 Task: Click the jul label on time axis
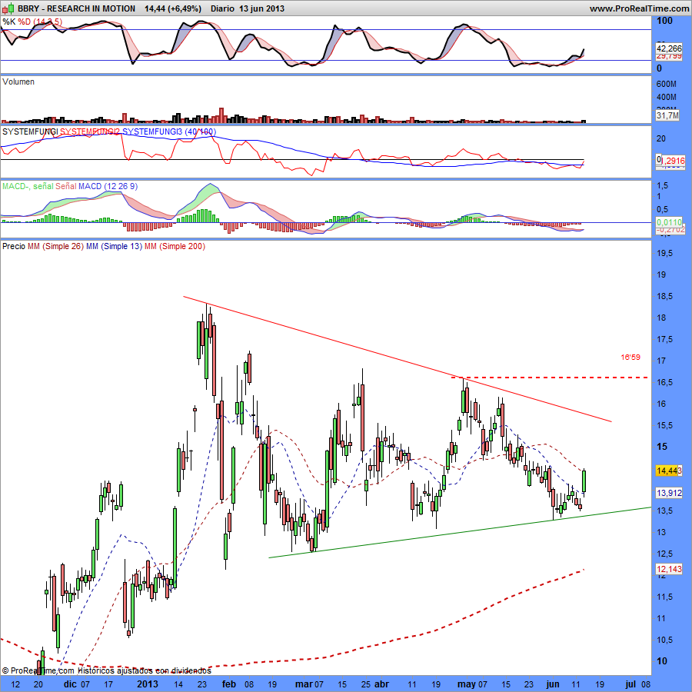point(630,684)
